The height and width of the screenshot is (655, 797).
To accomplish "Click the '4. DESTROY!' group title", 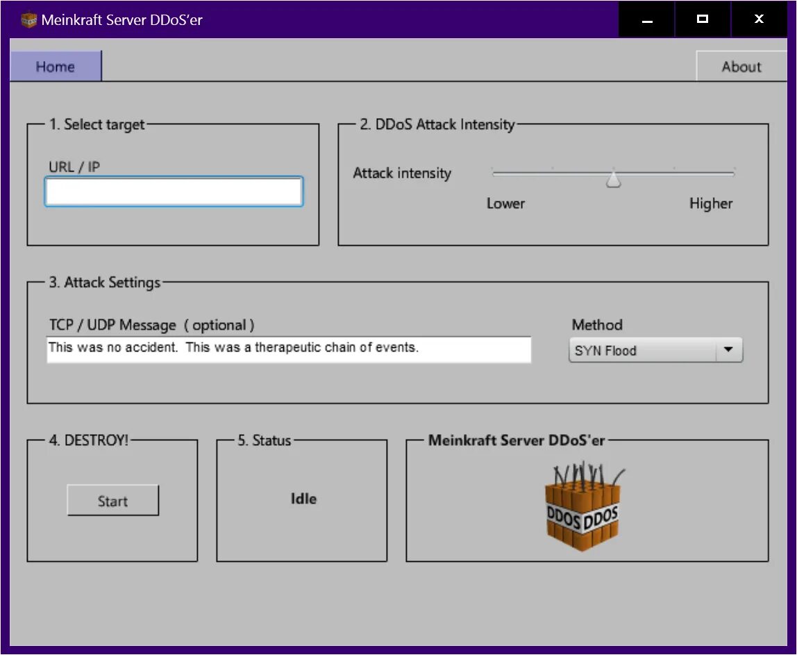I will 89,440.
